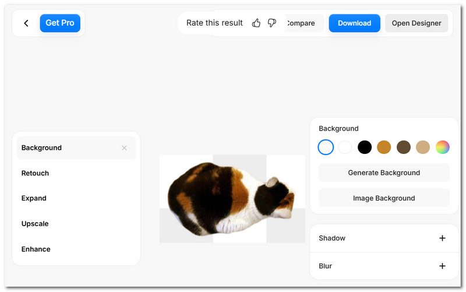Choose the orange-brown background swatch
The image size is (466, 292).
(x=384, y=147)
